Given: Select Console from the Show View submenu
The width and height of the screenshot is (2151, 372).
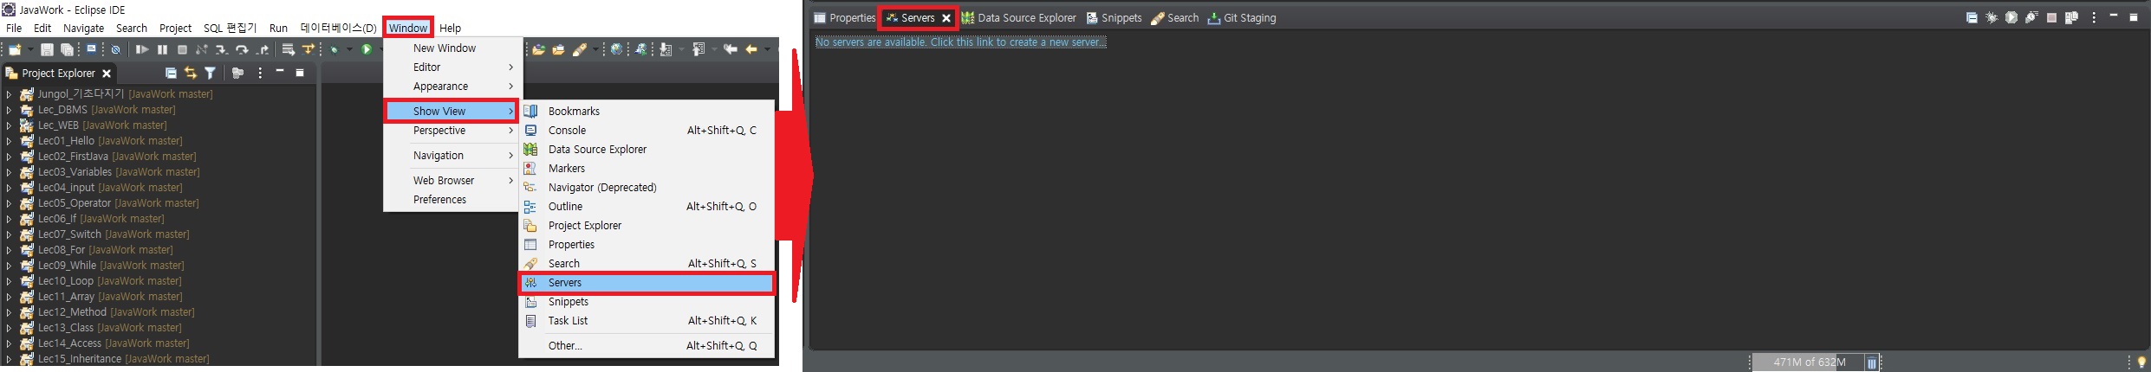Looking at the screenshot, I should pyautogui.click(x=647, y=131).
